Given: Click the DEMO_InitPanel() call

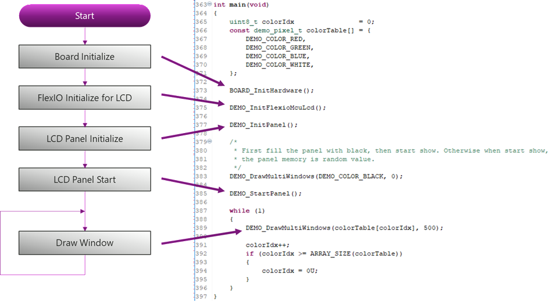Looking at the screenshot, I should (263, 125).
